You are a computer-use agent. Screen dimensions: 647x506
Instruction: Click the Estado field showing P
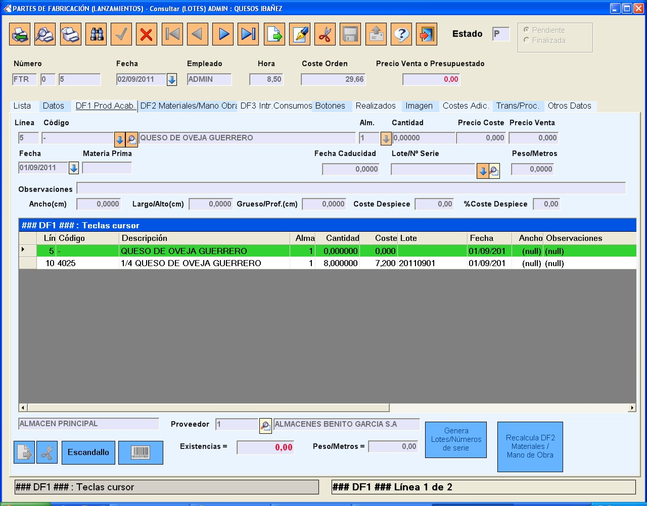[501, 34]
